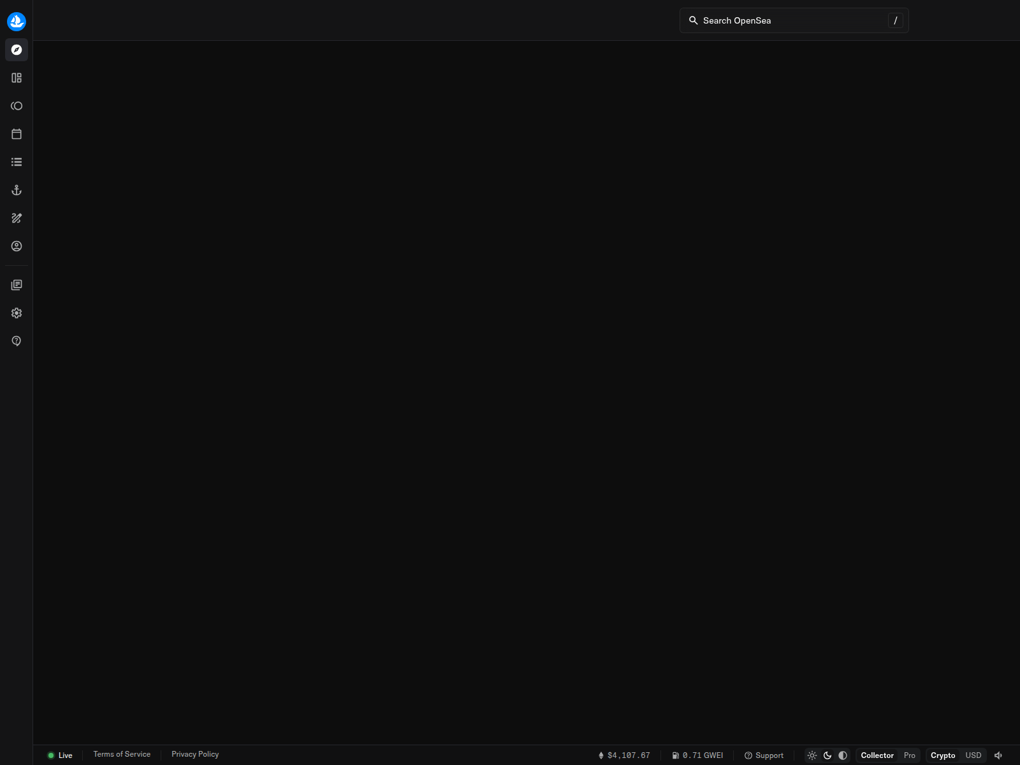Open the Help question mark icon in sidebar

(x=17, y=341)
